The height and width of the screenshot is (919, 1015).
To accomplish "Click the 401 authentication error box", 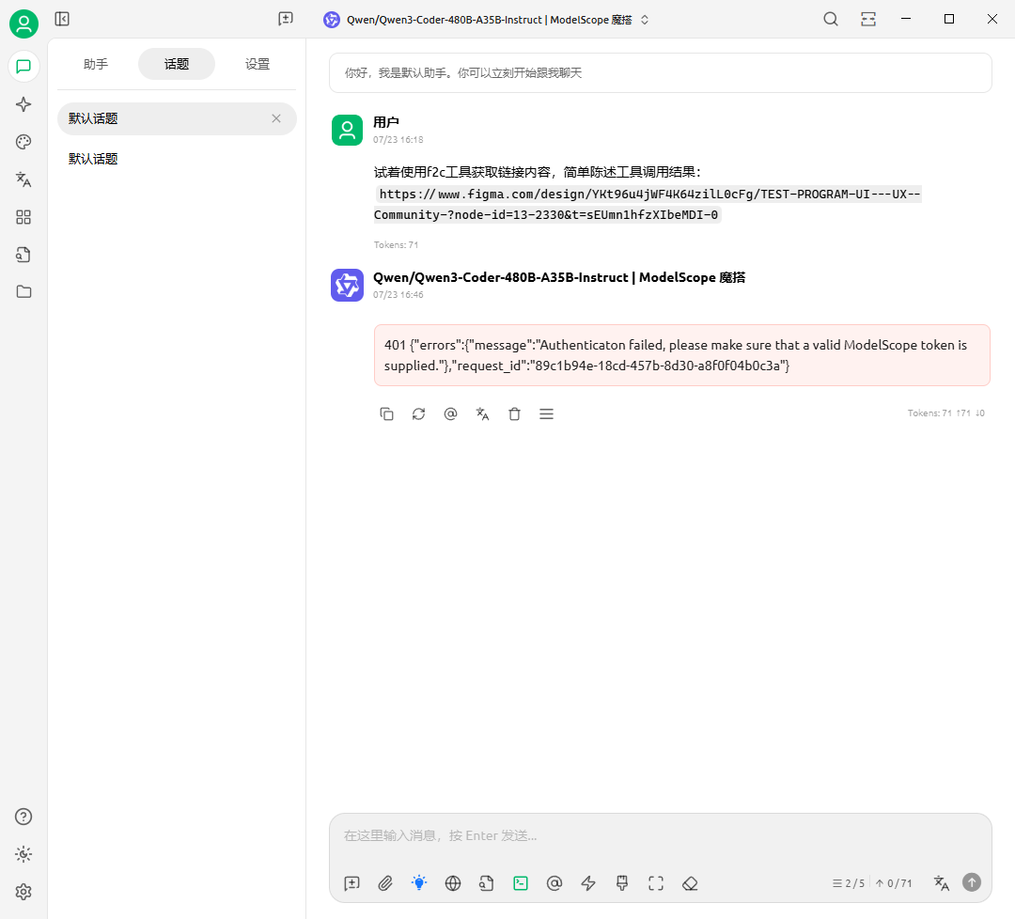I will tap(682, 355).
